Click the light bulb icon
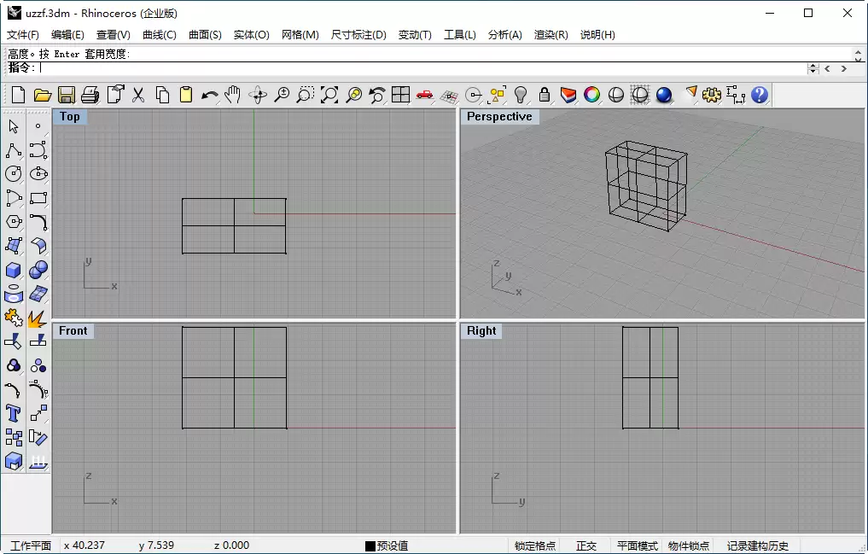The width and height of the screenshot is (868, 554). tap(521, 96)
